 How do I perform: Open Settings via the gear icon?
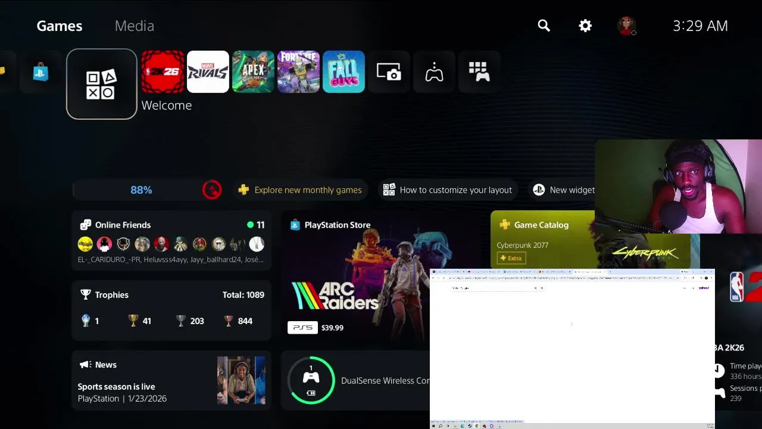tap(585, 26)
